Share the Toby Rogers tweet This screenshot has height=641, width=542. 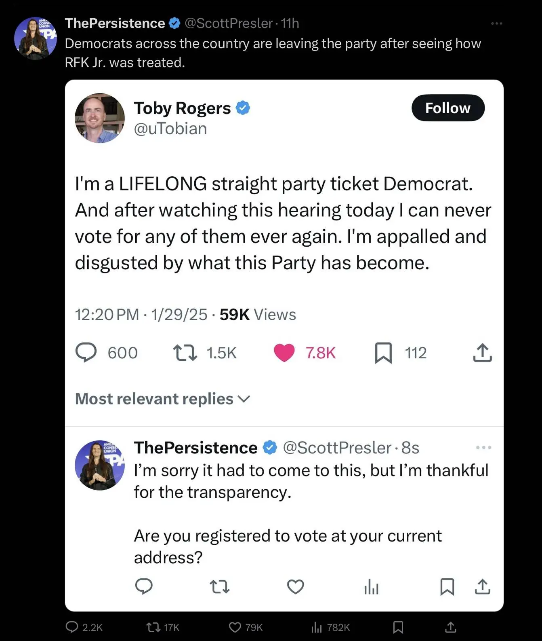coord(482,353)
